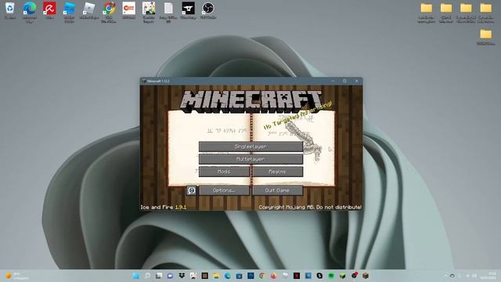Screen dimensions: 501x282
Task: Open Task View from the taskbar
Action: (x=159, y=276)
